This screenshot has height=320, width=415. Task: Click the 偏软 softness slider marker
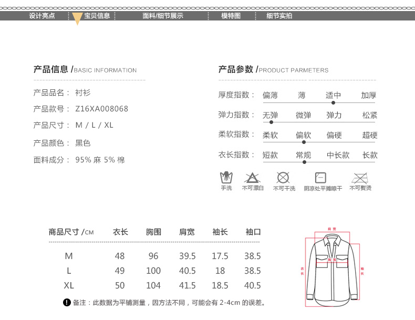point(304,142)
